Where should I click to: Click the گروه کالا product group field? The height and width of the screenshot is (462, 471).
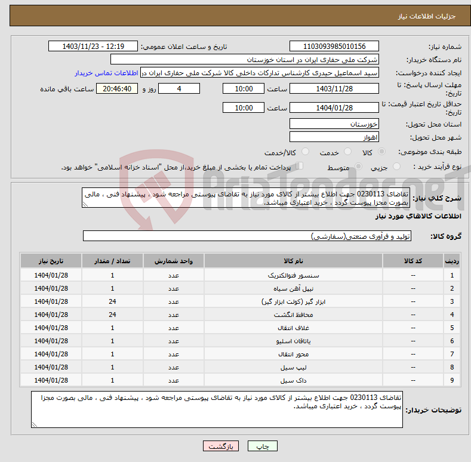247,236
